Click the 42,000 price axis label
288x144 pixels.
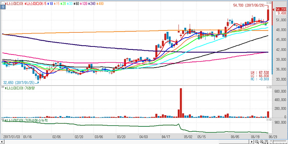281,50
